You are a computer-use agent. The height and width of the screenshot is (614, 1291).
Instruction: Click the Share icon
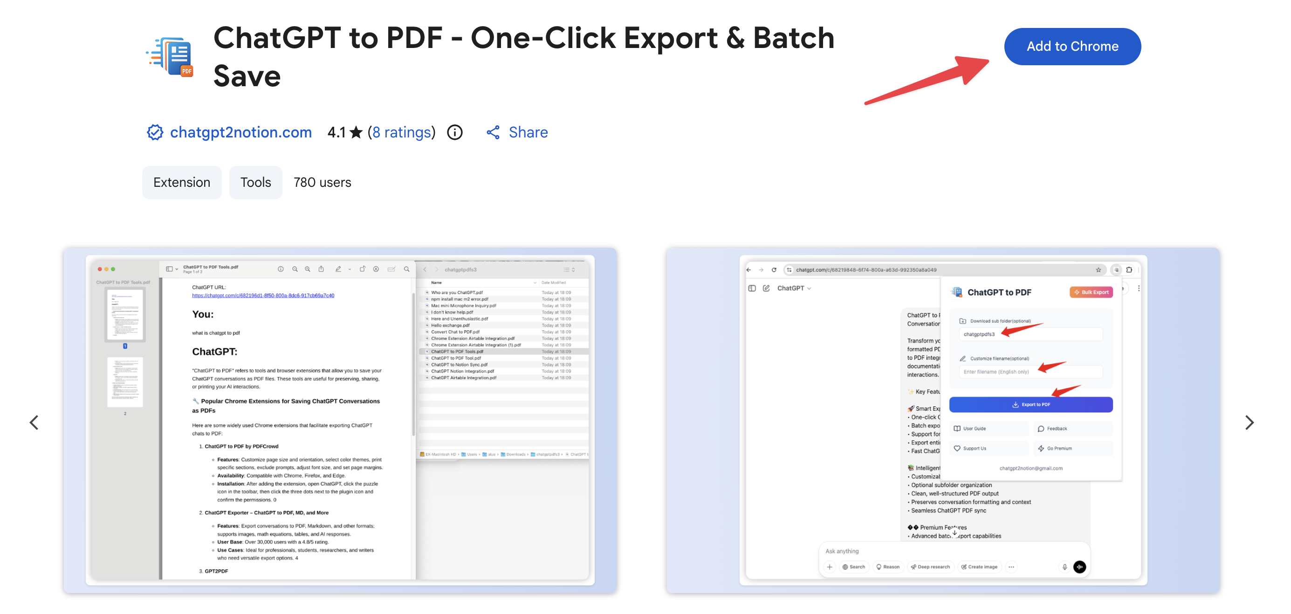tap(493, 132)
